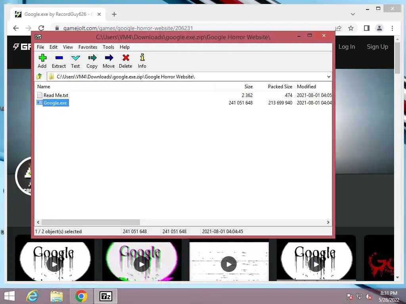Play the fourth dripping Google video thumbnail

[316, 264]
